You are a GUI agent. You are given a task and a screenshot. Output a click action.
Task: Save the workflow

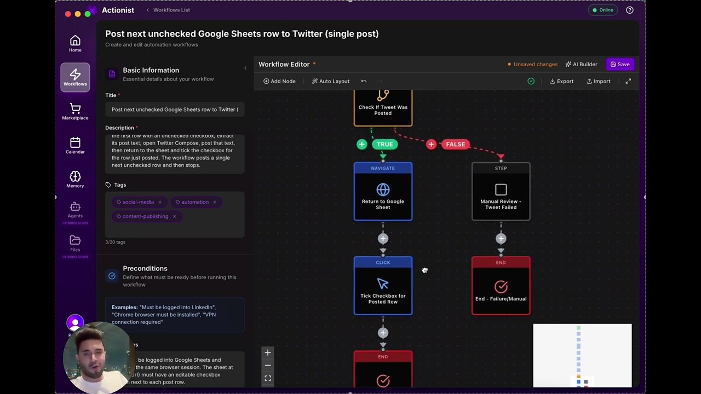pos(620,64)
